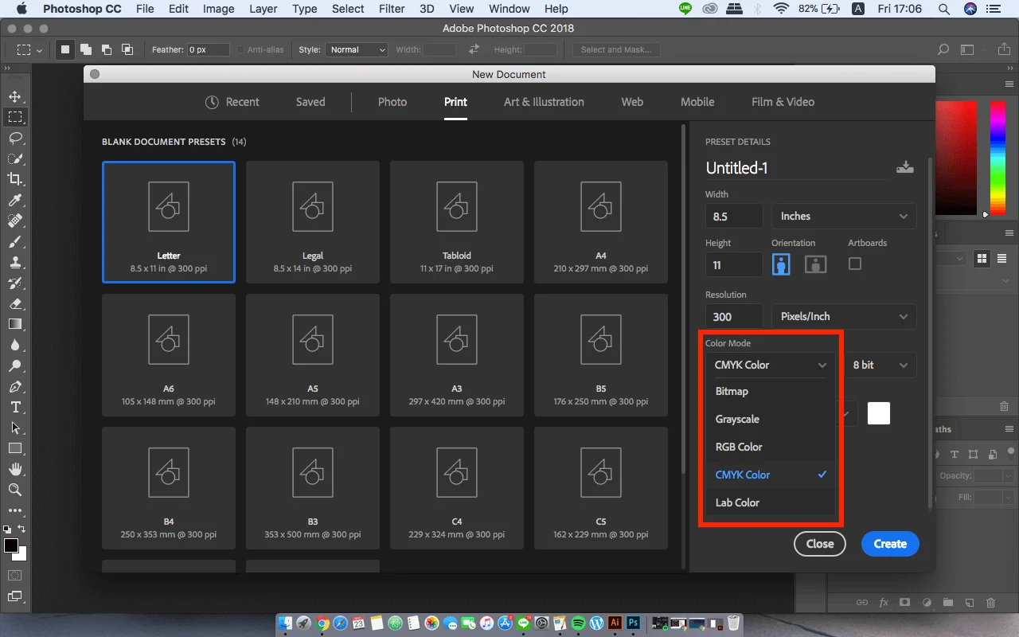Select the Zoom tool

[14, 490]
